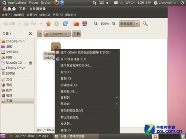Click the Ubuntu logo in Applications menu
This screenshot has width=186, height=139.
point(4,3)
